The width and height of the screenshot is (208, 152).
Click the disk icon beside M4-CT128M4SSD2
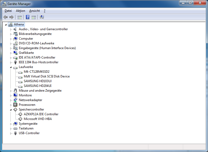pyautogui.click(x=20, y=72)
